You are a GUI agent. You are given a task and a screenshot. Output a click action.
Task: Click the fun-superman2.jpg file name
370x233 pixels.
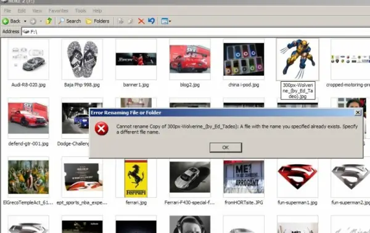pyautogui.click(x=350, y=202)
